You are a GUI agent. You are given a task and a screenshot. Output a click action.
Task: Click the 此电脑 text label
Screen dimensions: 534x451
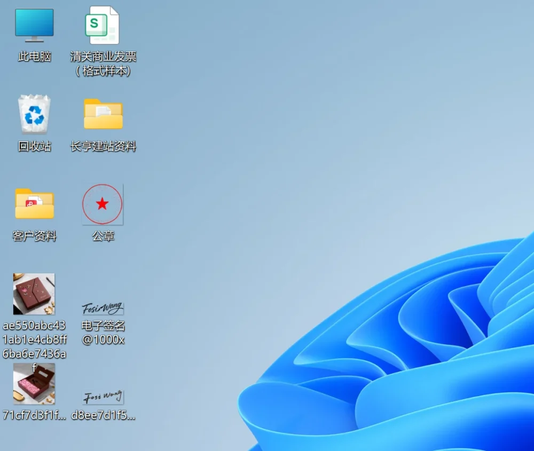(x=34, y=57)
